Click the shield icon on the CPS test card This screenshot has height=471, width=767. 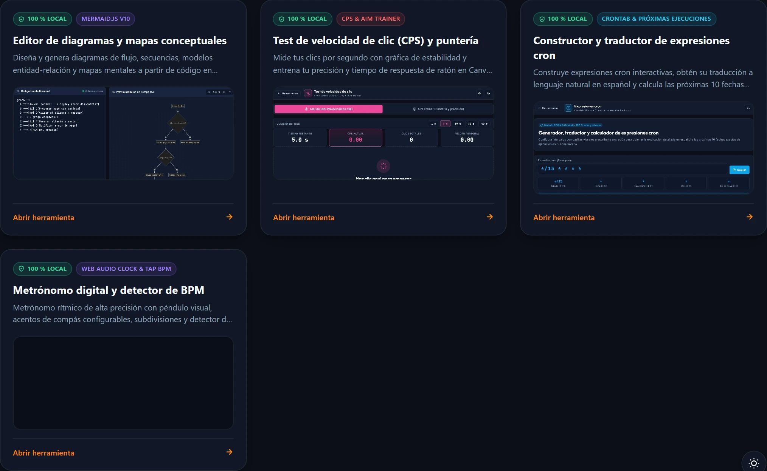[x=281, y=19]
